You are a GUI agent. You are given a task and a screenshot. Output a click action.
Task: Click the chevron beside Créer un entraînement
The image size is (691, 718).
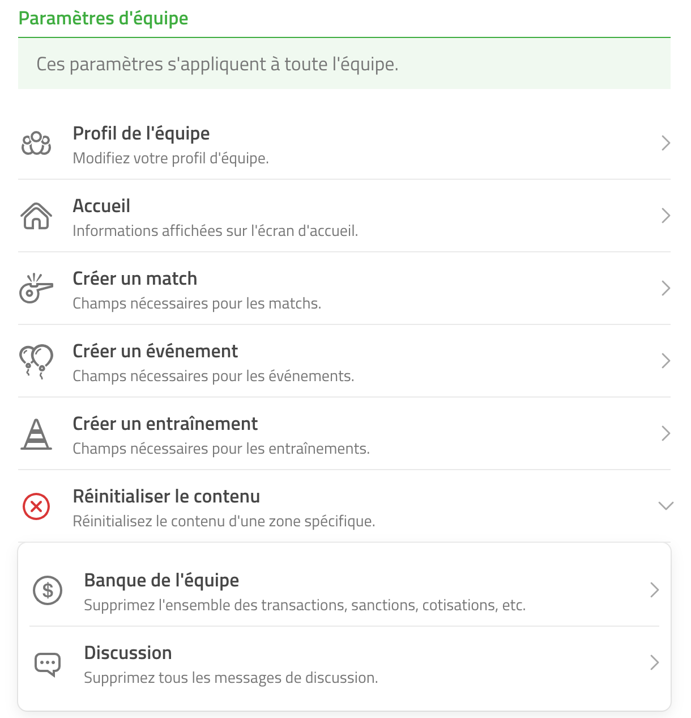(666, 433)
